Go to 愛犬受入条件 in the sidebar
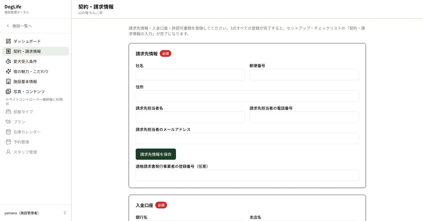The height and width of the screenshot is (221, 423). [36, 62]
